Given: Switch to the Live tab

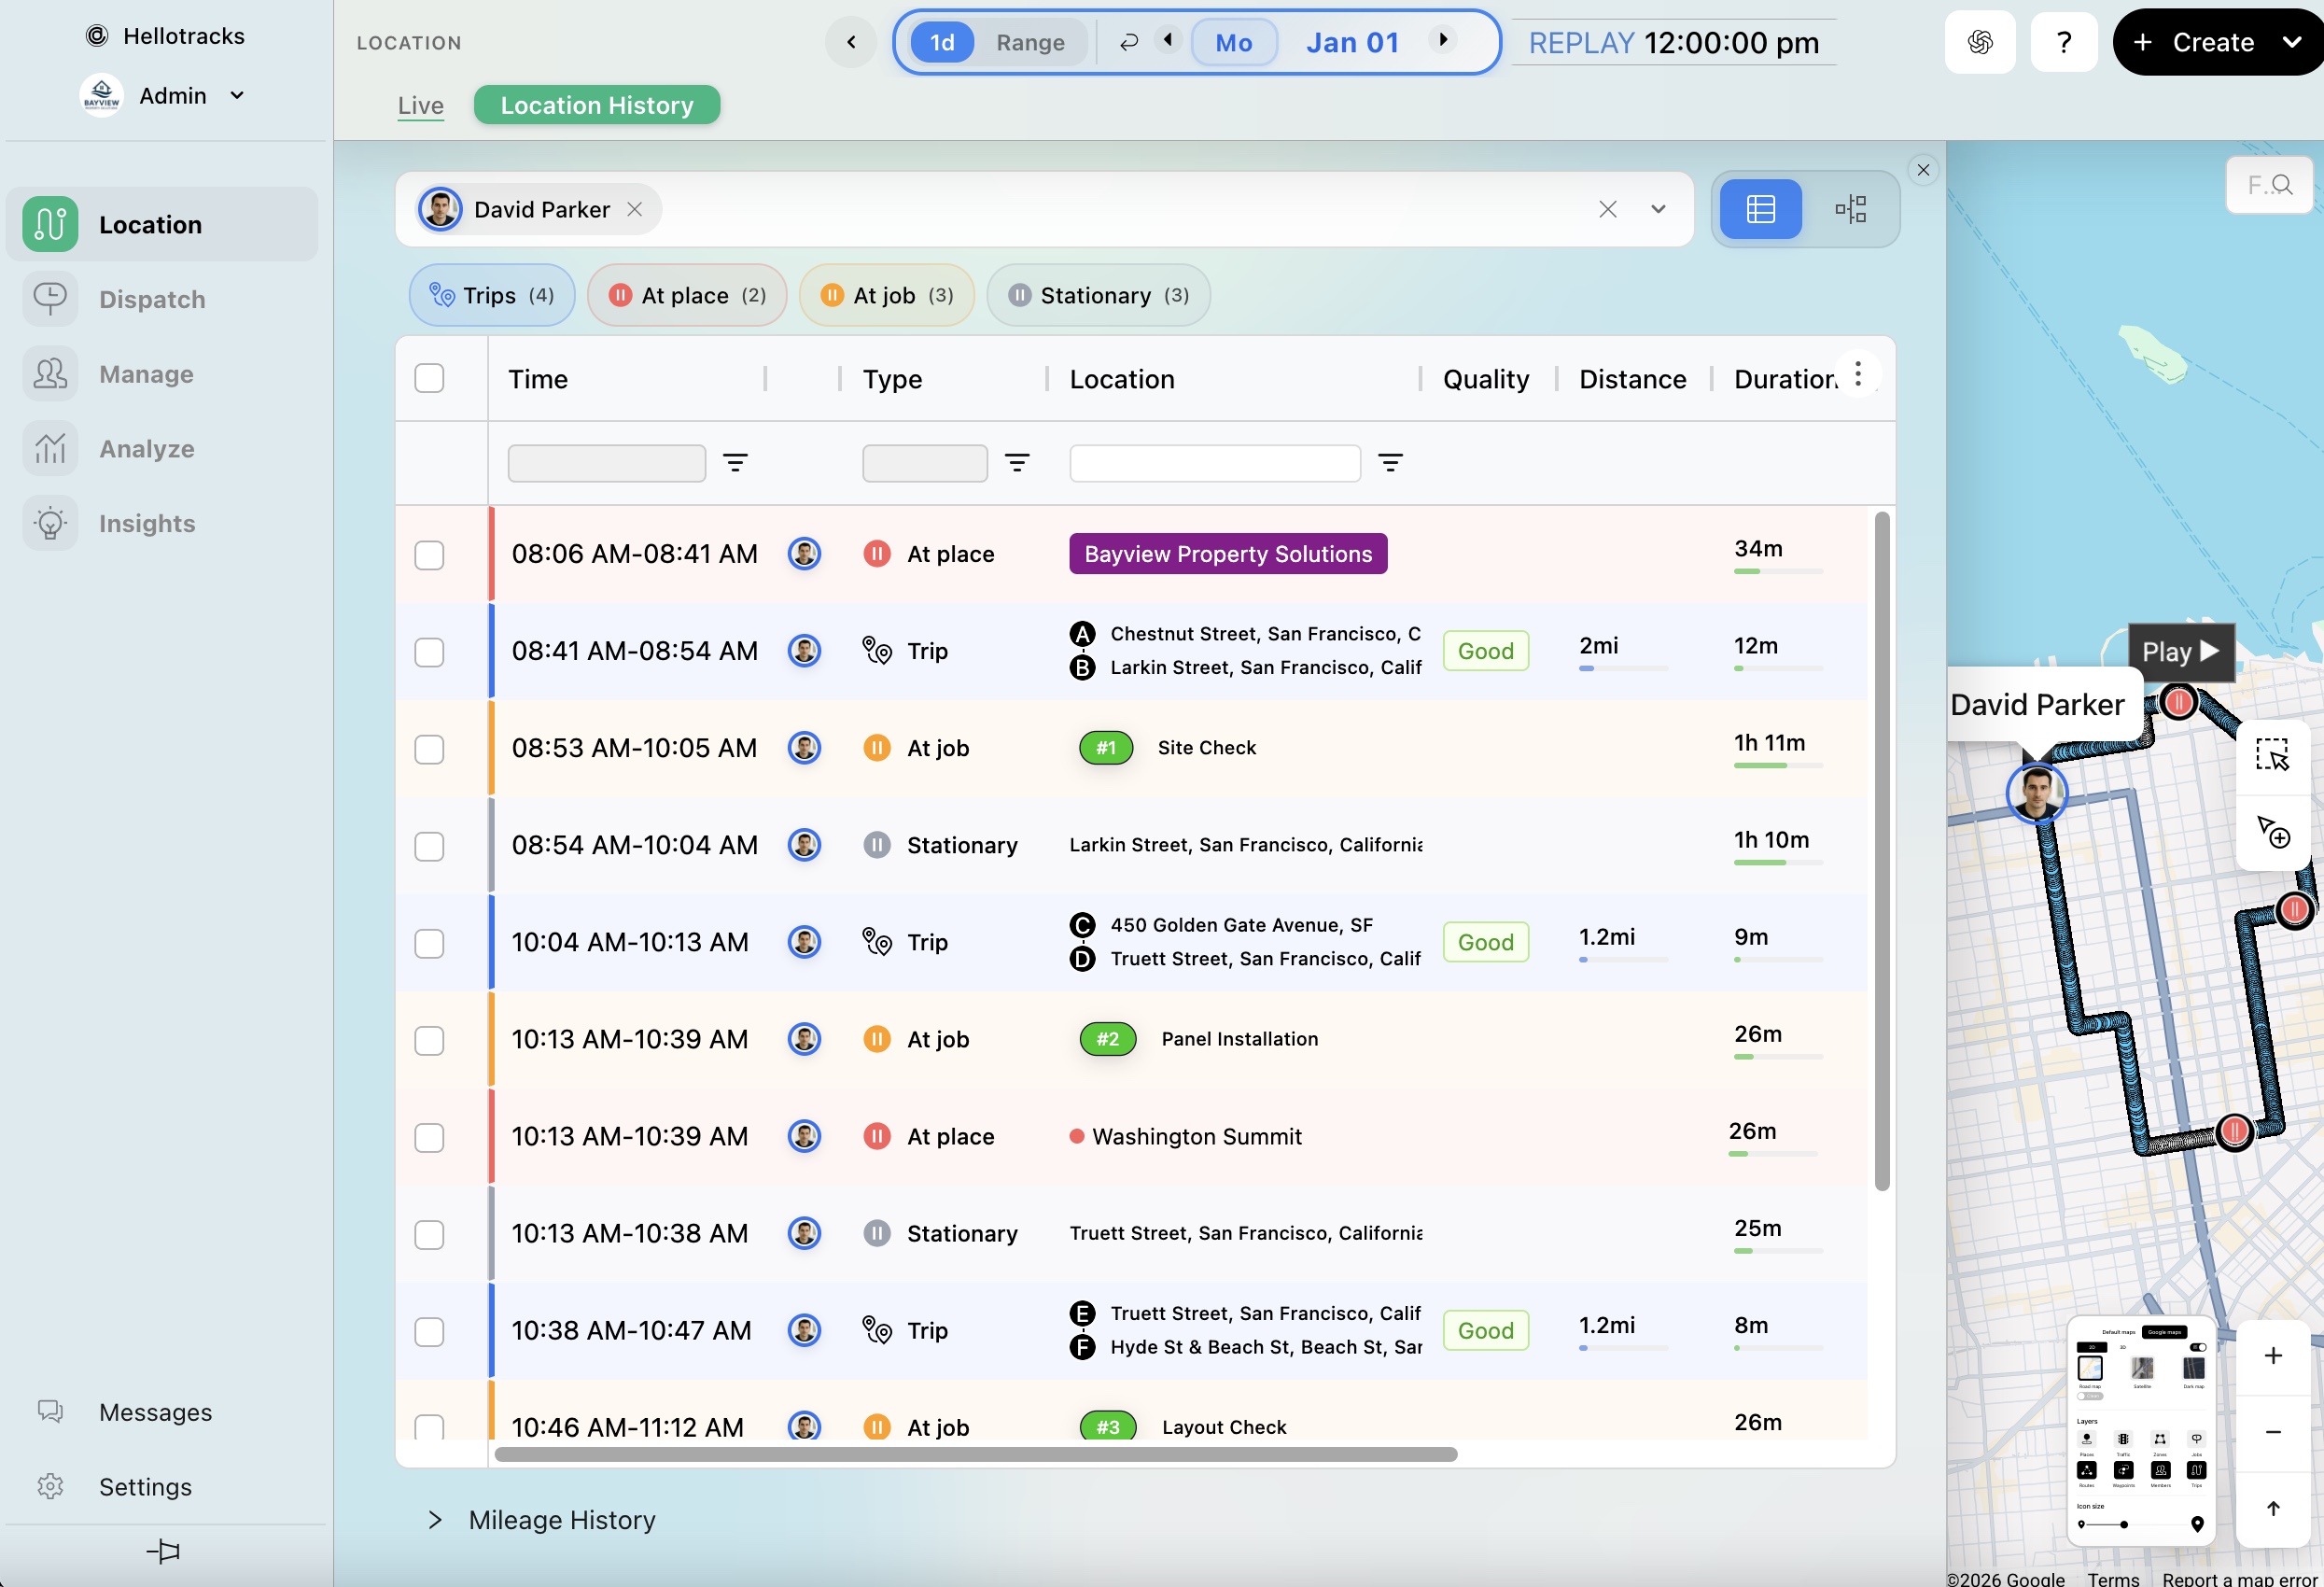Looking at the screenshot, I should [420, 105].
